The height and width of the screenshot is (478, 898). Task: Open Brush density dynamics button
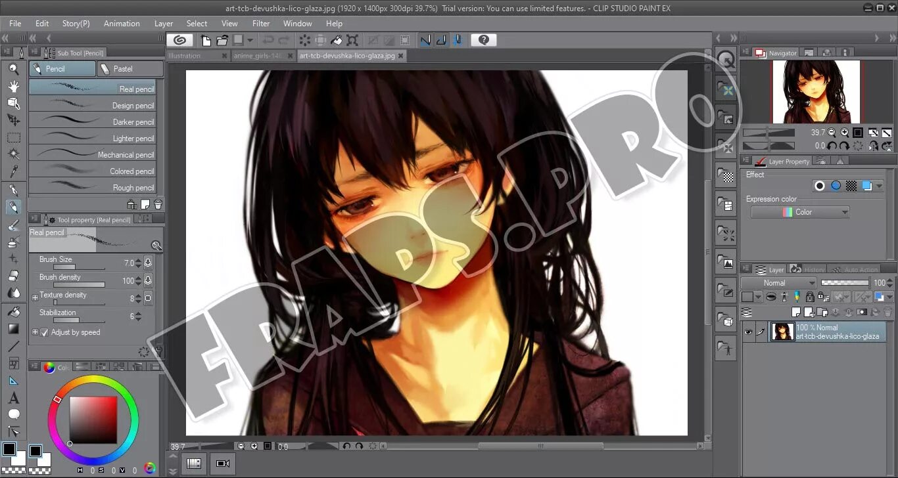[x=148, y=280]
